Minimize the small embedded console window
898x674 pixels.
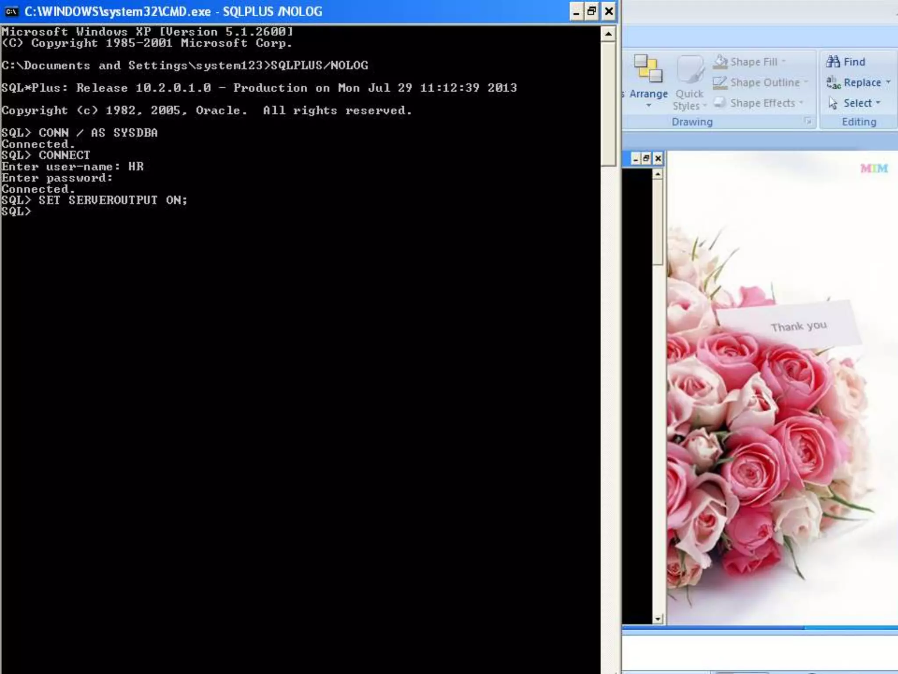635,158
